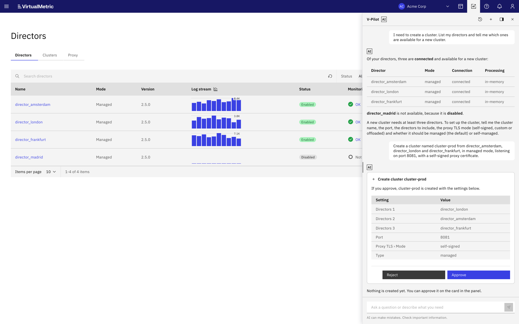Viewport: 519px width, 324px height.
Task: Click the 8081 port value in cluster card
Action: 445,237
